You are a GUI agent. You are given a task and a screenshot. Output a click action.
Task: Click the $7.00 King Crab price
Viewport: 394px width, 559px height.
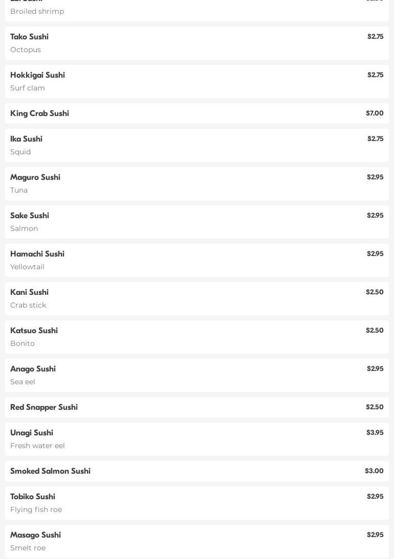375,113
